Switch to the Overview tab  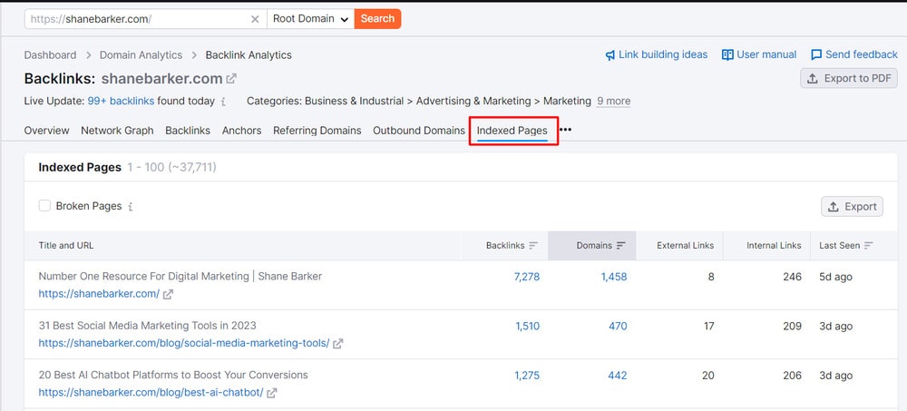pyautogui.click(x=47, y=131)
